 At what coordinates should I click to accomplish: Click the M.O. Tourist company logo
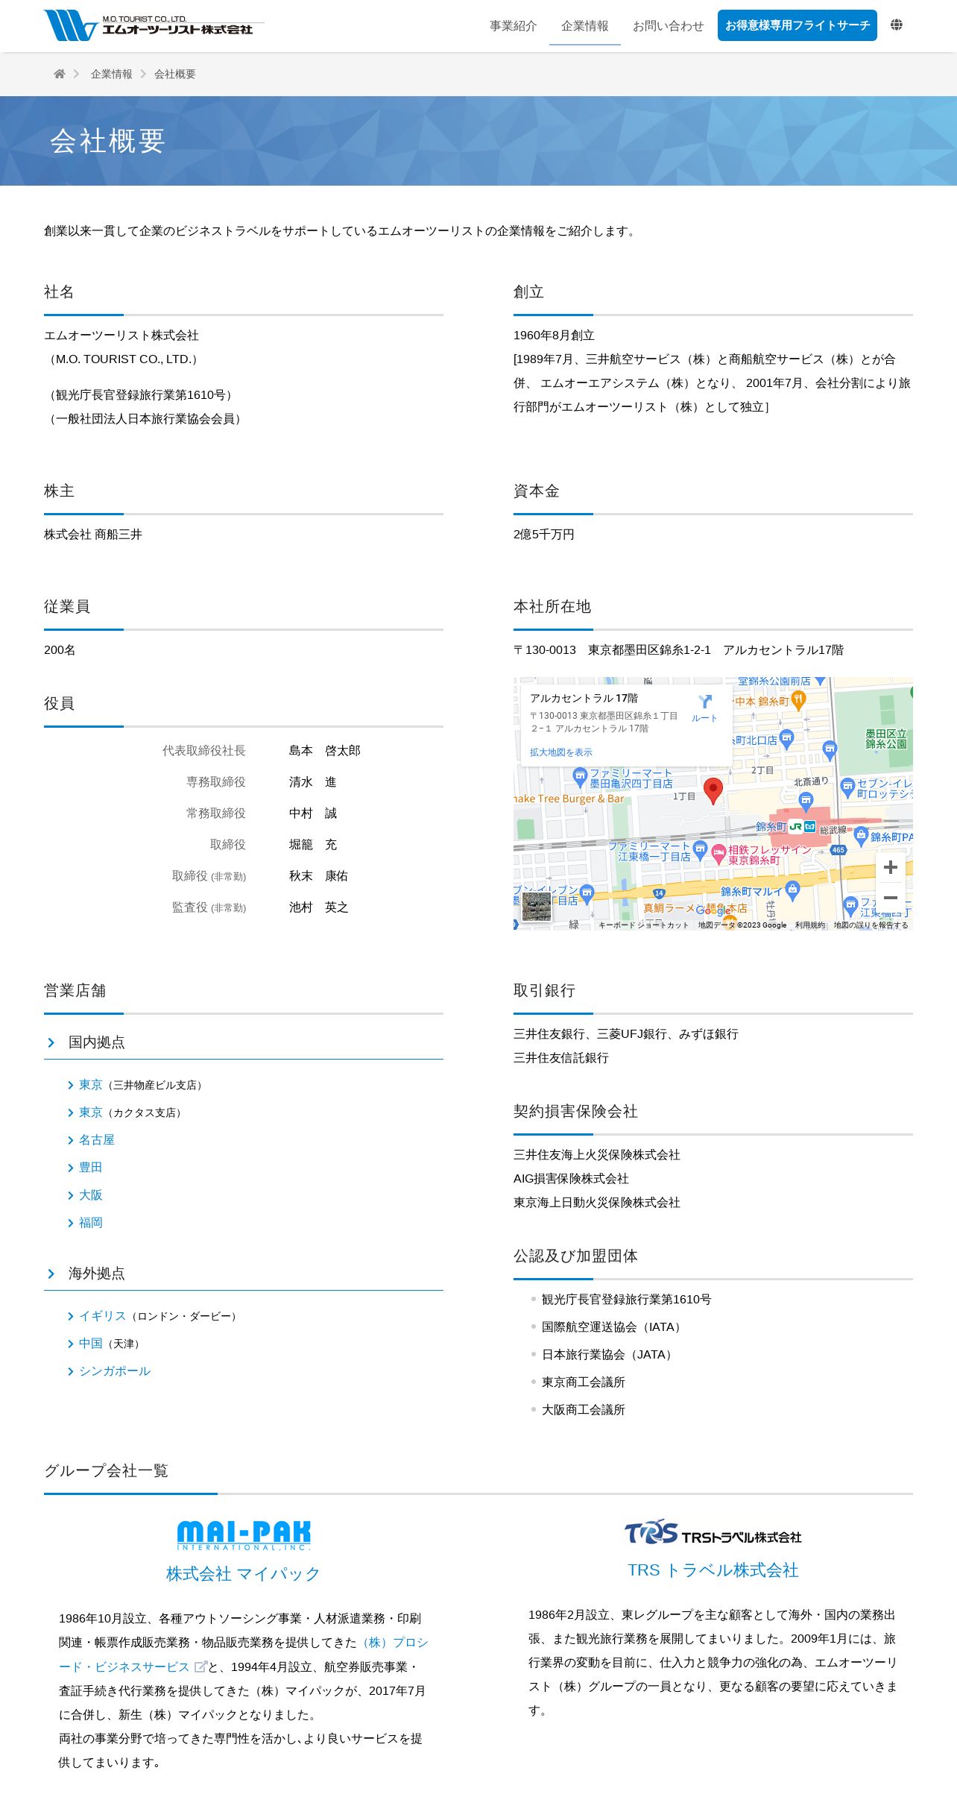click(154, 25)
